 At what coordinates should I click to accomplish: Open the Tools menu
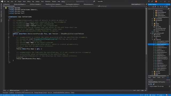(42, 2)
